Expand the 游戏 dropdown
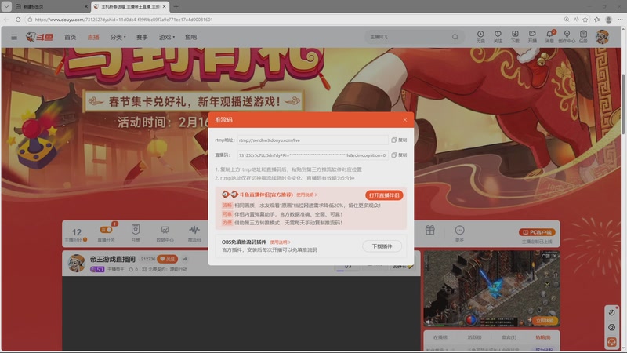The width and height of the screenshot is (627, 353). (x=167, y=37)
